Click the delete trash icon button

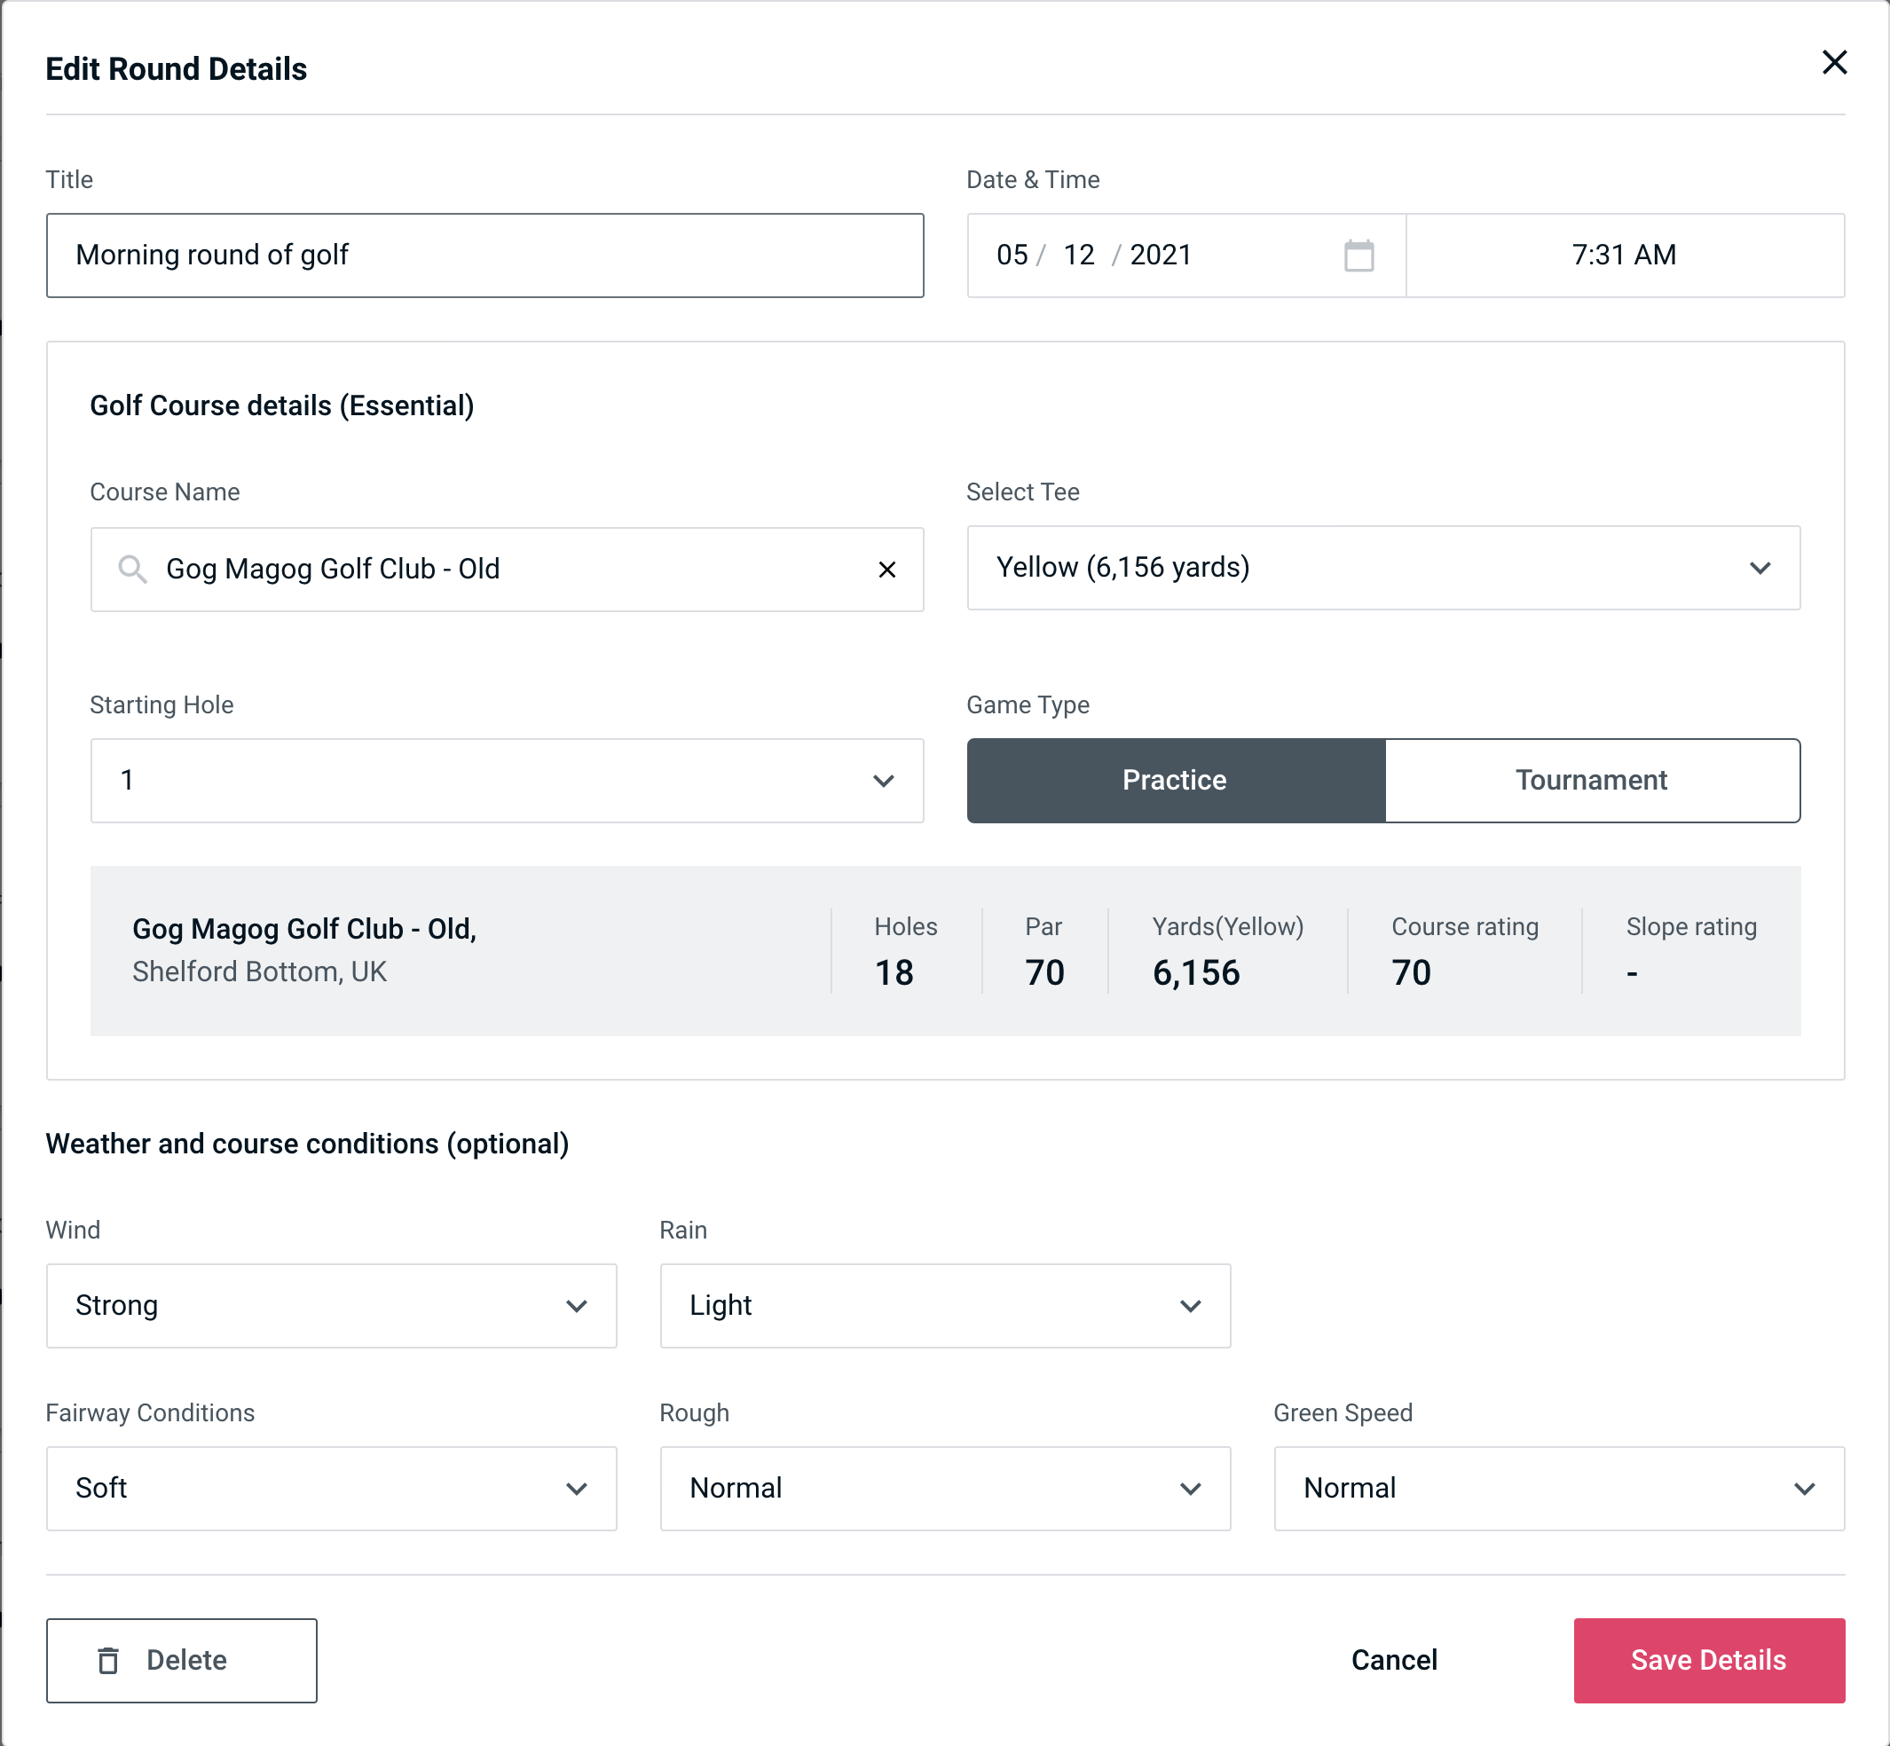point(112,1661)
